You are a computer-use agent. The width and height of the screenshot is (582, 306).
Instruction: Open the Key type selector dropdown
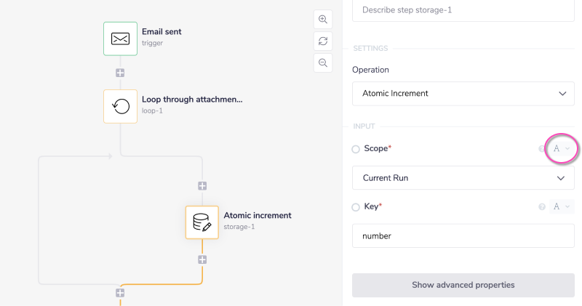(561, 206)
